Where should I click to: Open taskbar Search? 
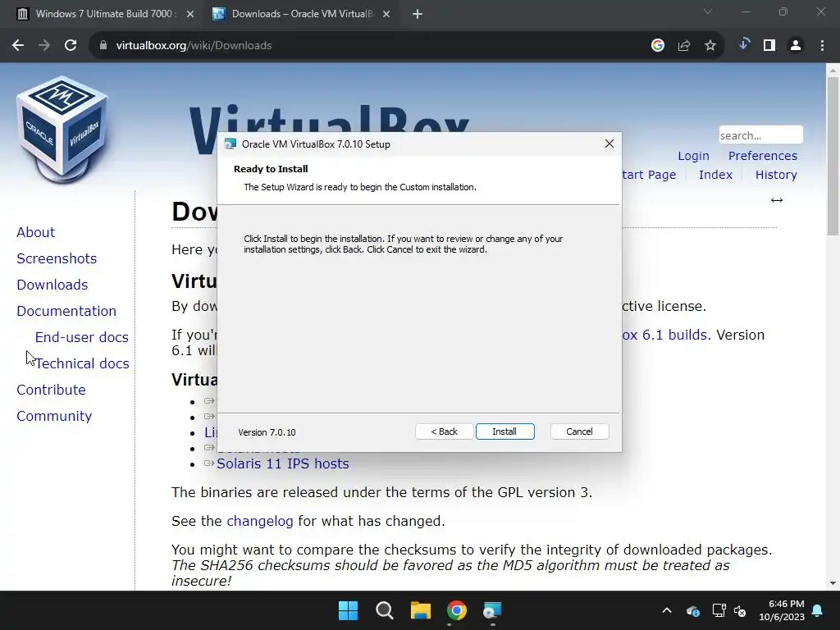pos(384,610)
